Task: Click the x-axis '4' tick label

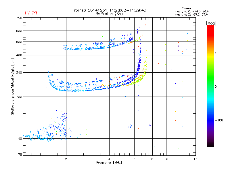Action: 109,159
